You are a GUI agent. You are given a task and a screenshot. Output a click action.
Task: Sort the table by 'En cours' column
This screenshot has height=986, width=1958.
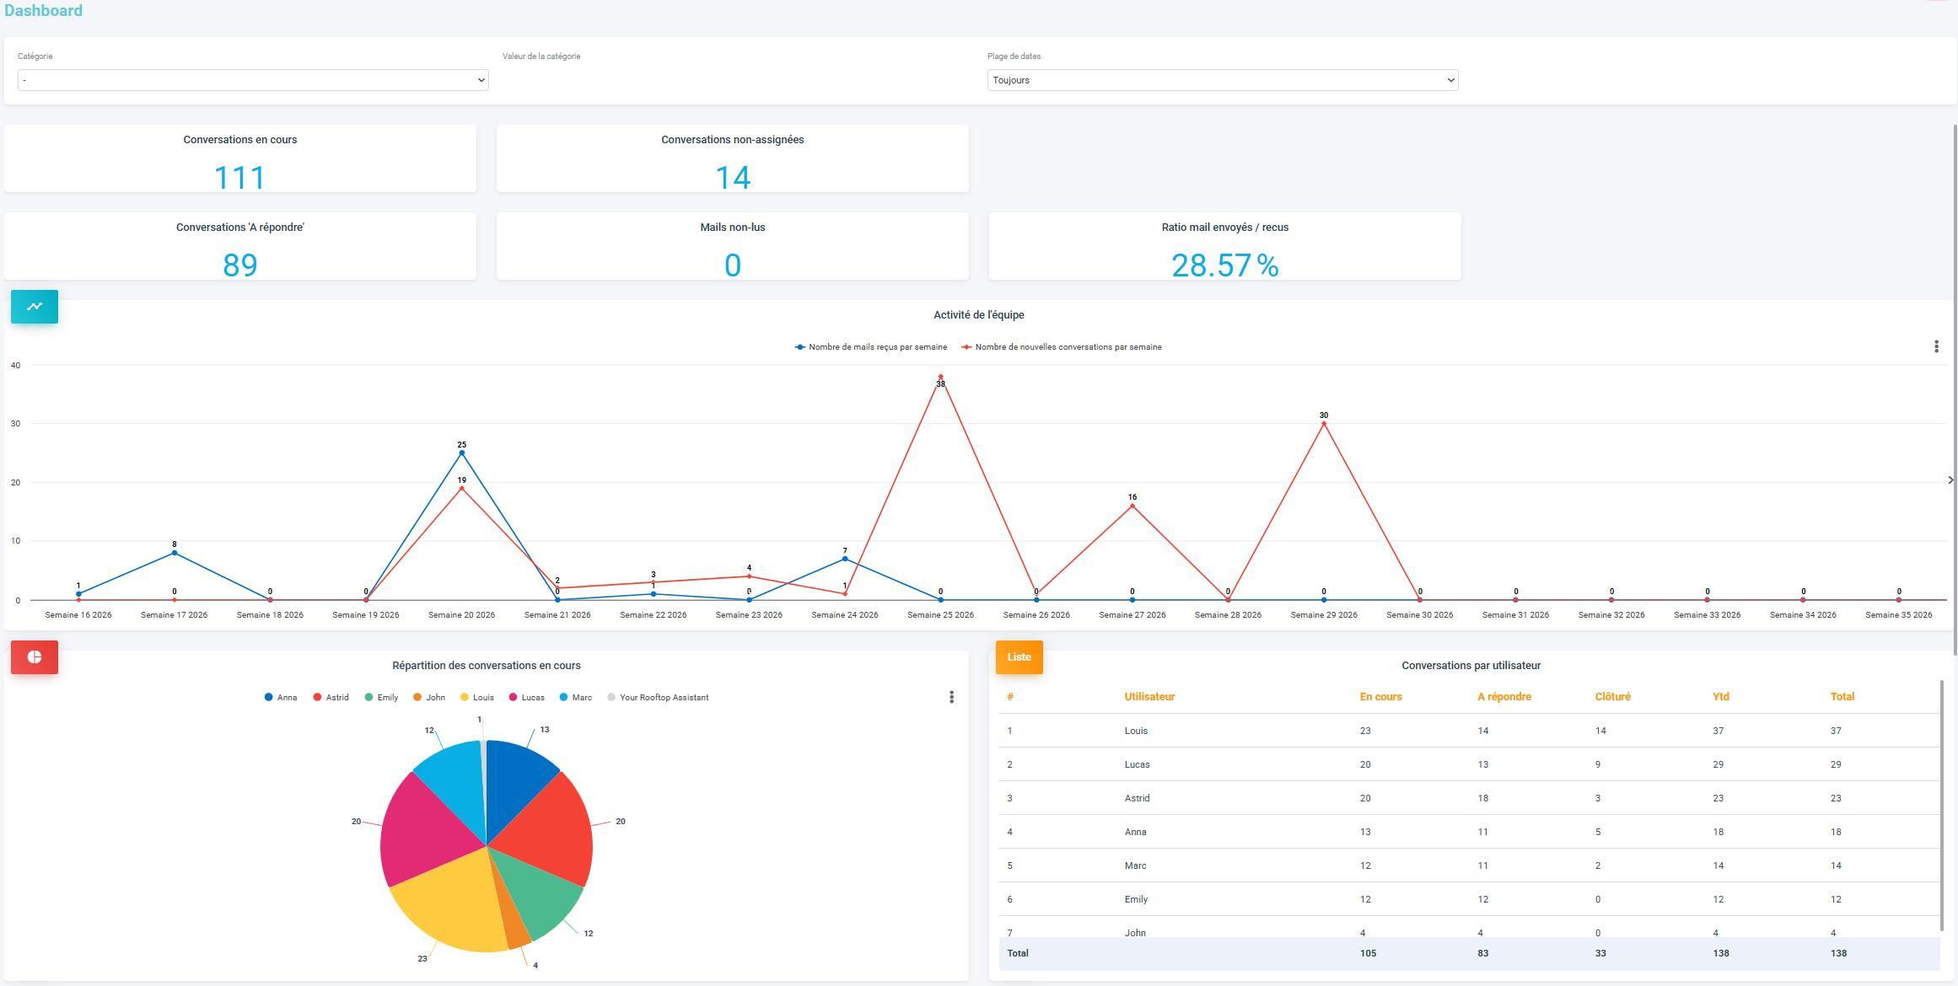pyautogui.click(x=1380, y=697)
